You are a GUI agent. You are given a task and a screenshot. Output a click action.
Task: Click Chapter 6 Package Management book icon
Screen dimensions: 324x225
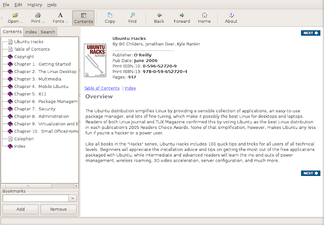(10, 101)
